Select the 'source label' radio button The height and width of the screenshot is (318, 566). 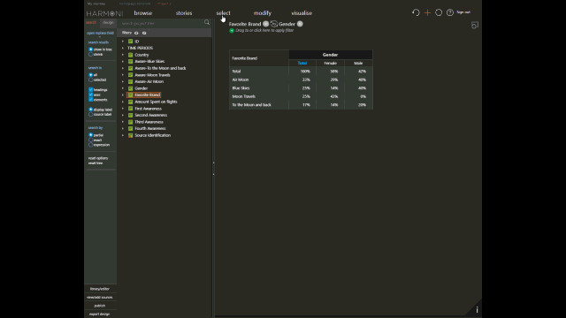90,114
